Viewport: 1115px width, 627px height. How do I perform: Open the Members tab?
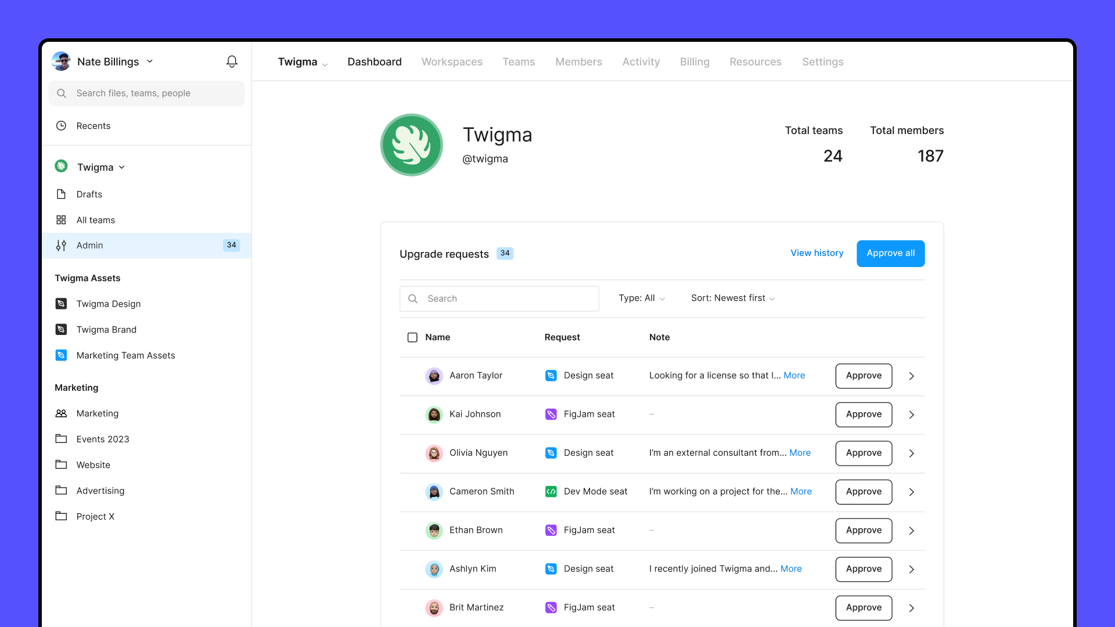pos(578,62)
